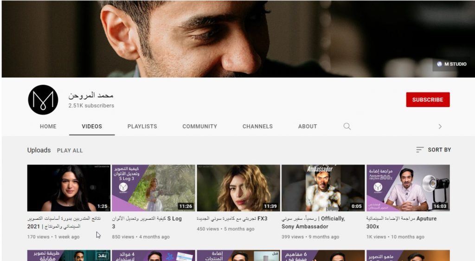Click the red Subscribe button
Screen dimensions: 475x261
(x=428, y=100)
